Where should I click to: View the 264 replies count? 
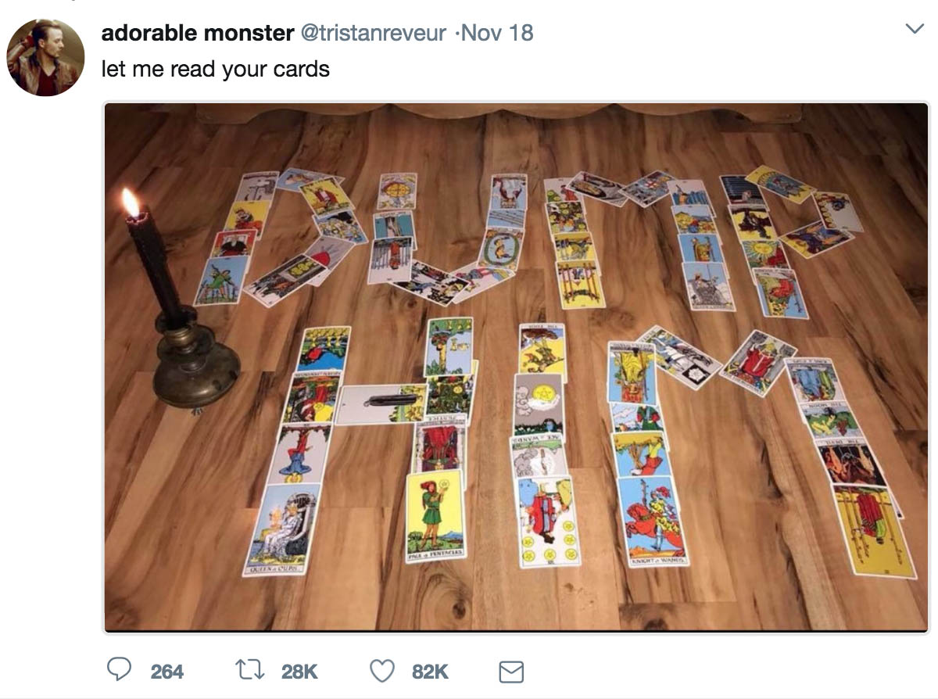166,671
